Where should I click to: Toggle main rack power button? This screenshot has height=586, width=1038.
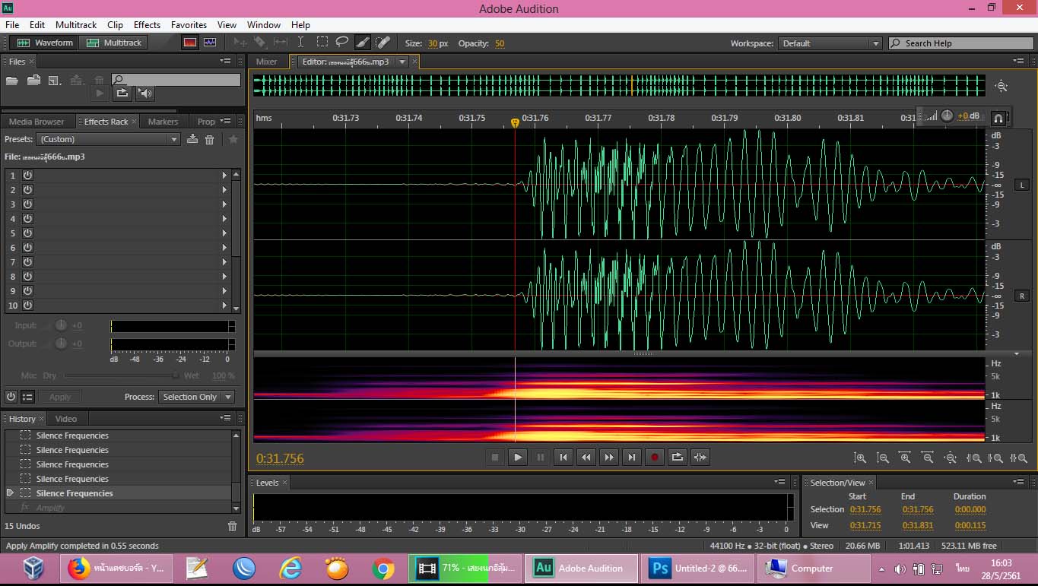click(11, 397)
